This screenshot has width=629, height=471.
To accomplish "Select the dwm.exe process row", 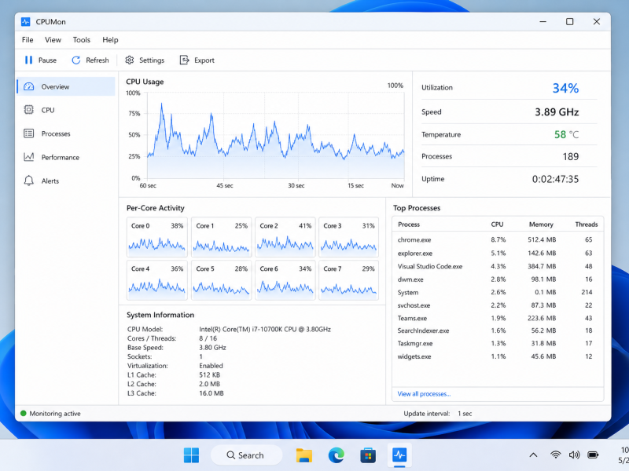I will tap(498, 279).
